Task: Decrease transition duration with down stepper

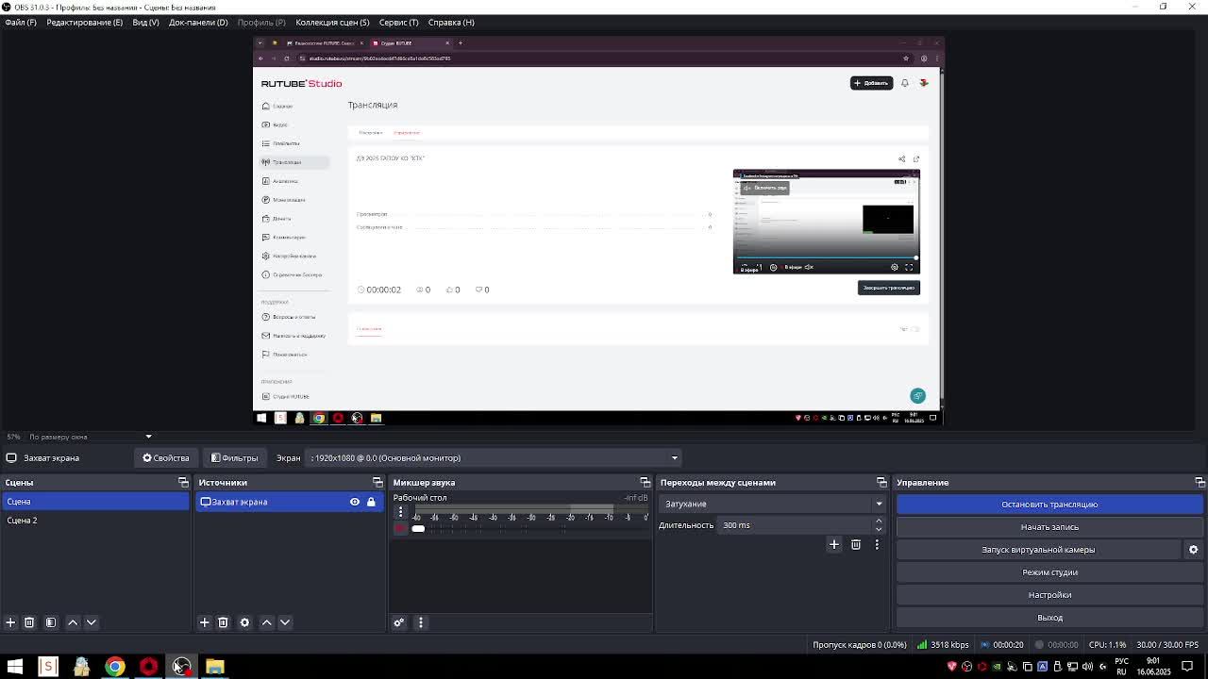Action: pyautogui.click(x=879, y=529)
